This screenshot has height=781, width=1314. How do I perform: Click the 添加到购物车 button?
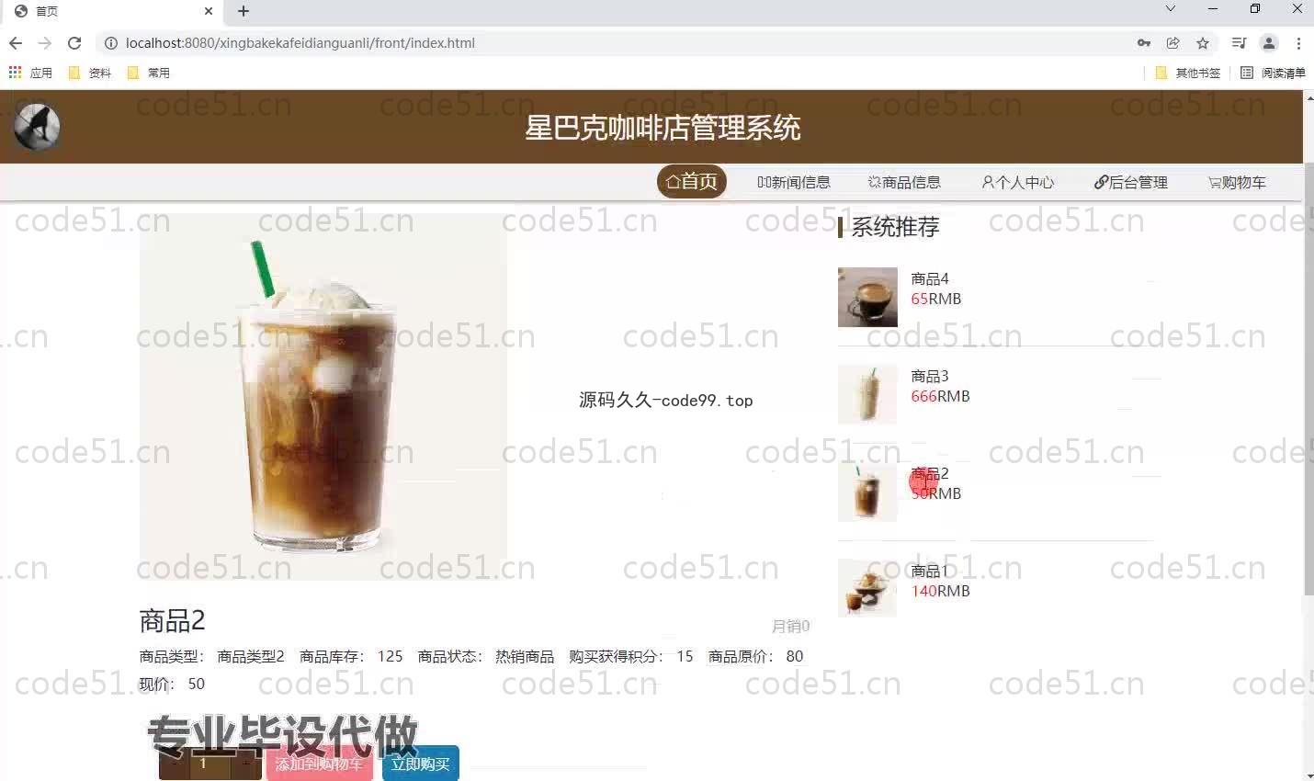[319, 764]
